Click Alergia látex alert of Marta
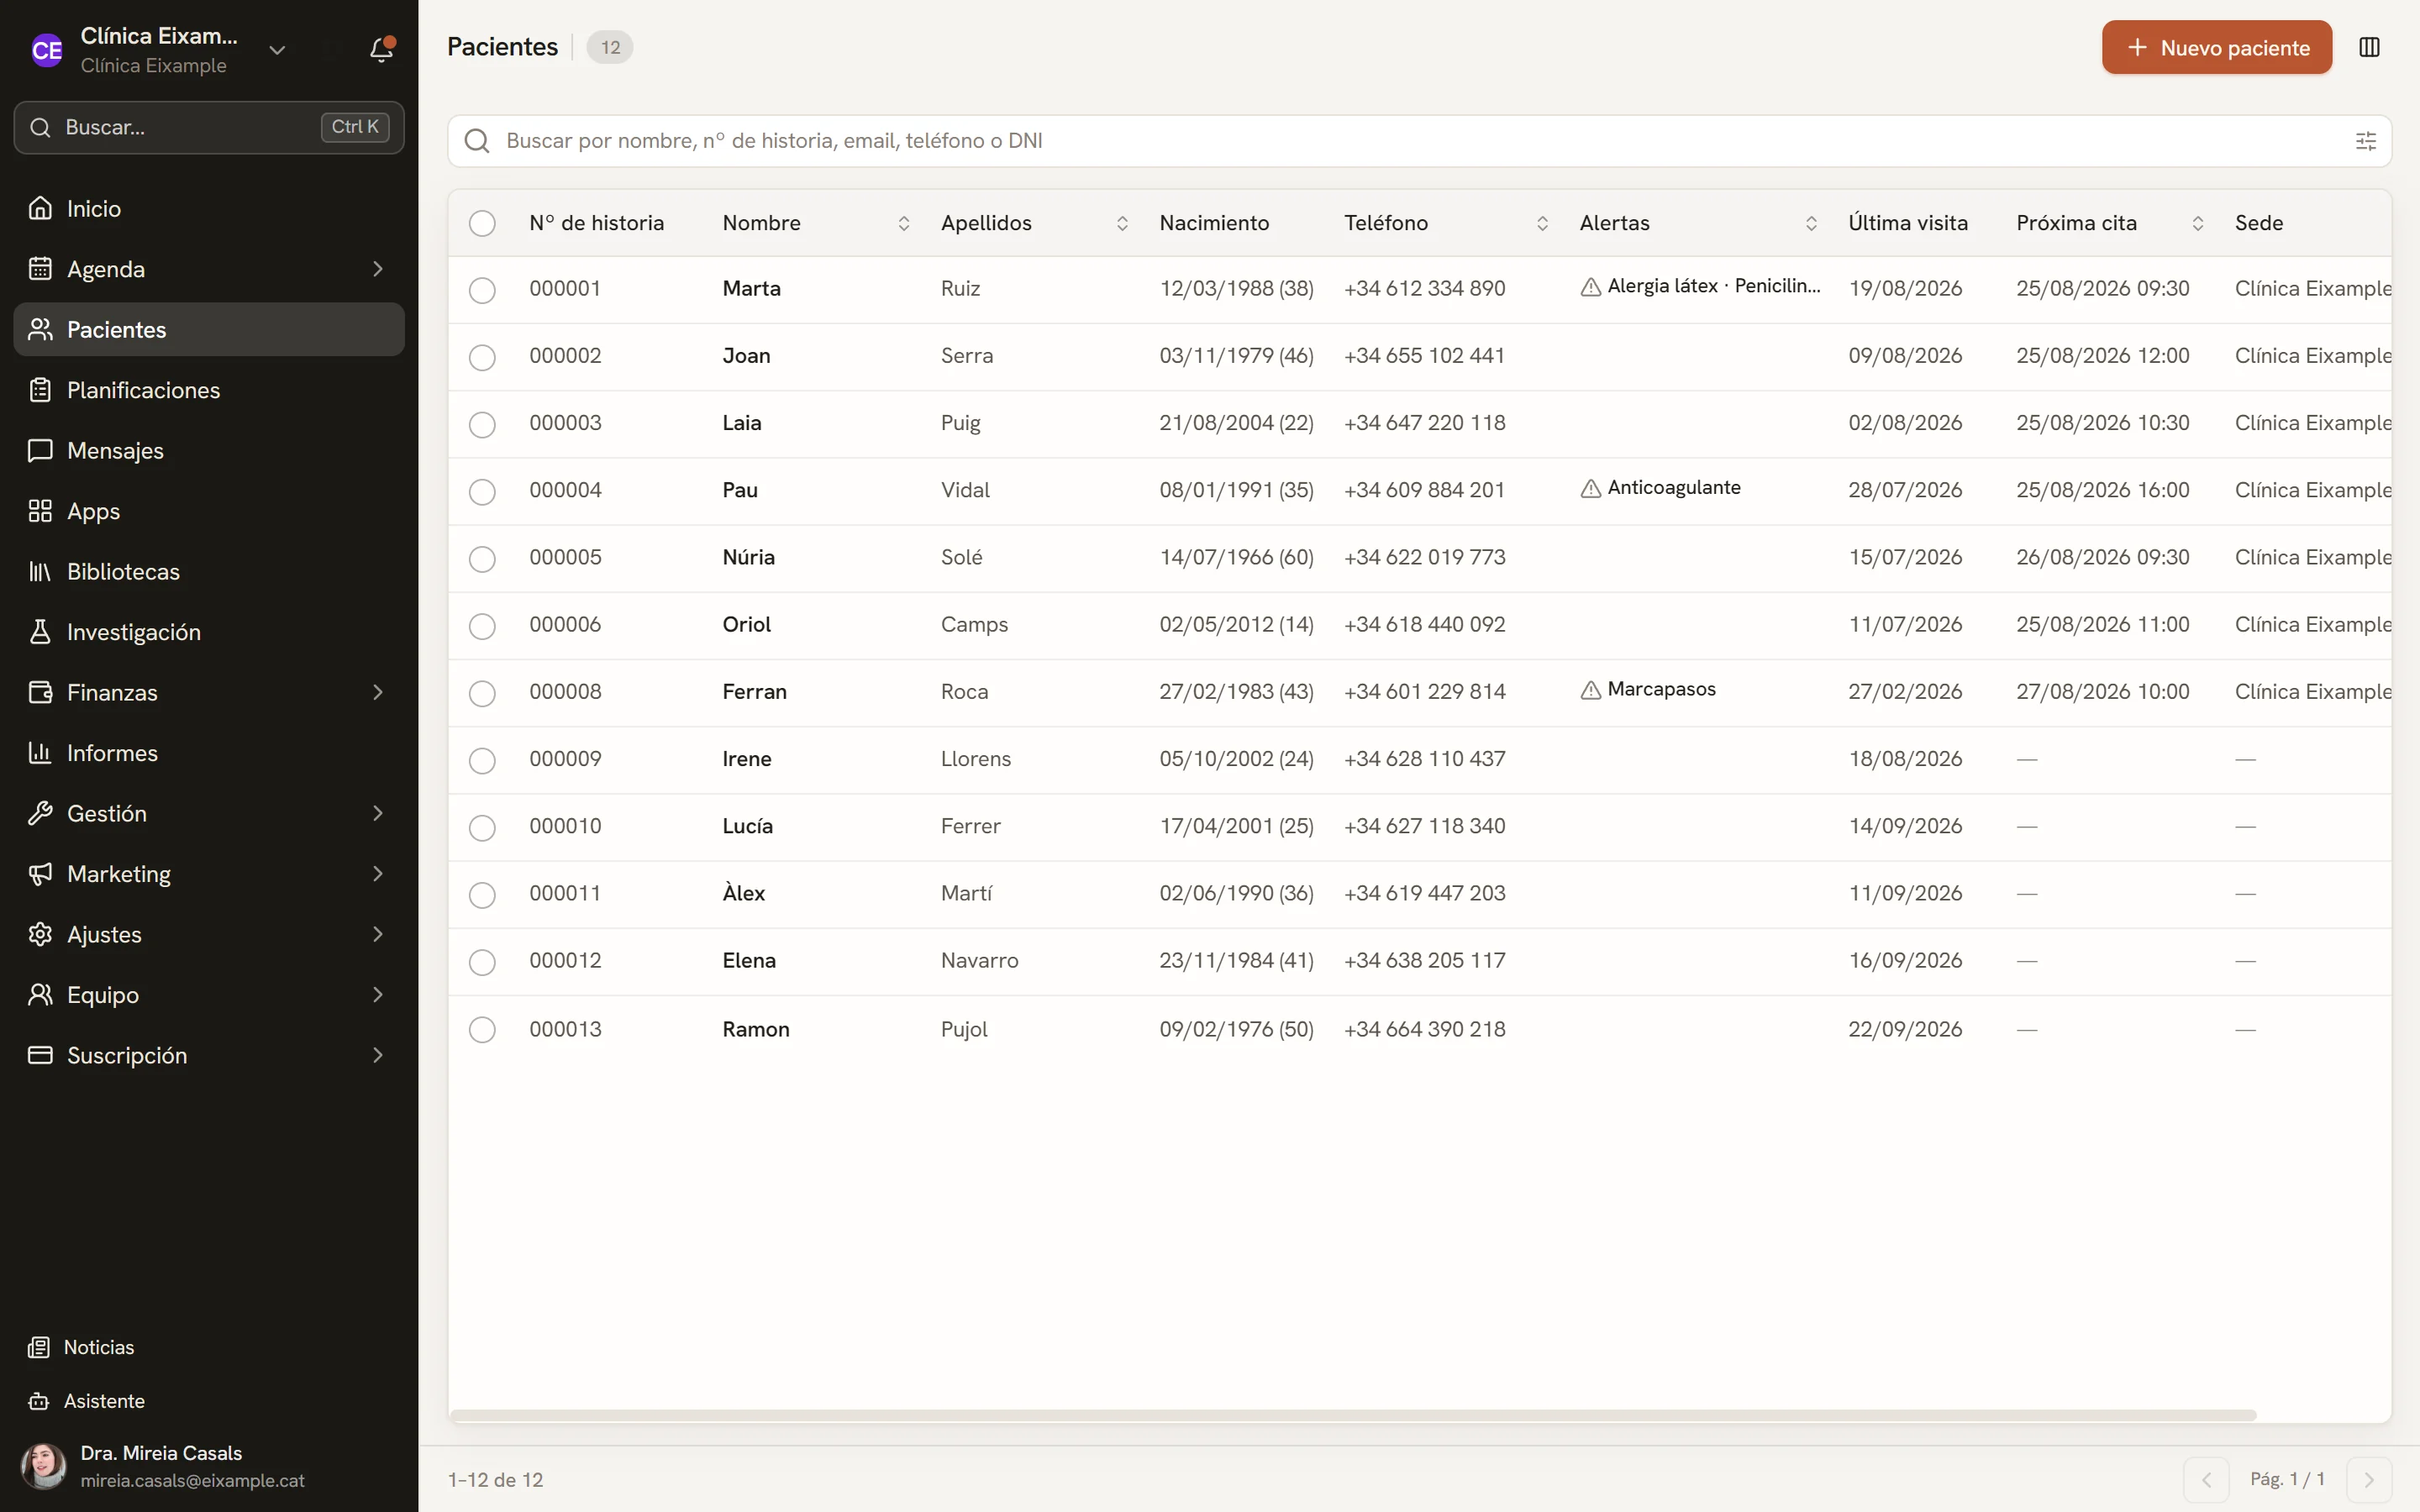Screen dimensions: 2420x1512 click(x=1700, y=286)
